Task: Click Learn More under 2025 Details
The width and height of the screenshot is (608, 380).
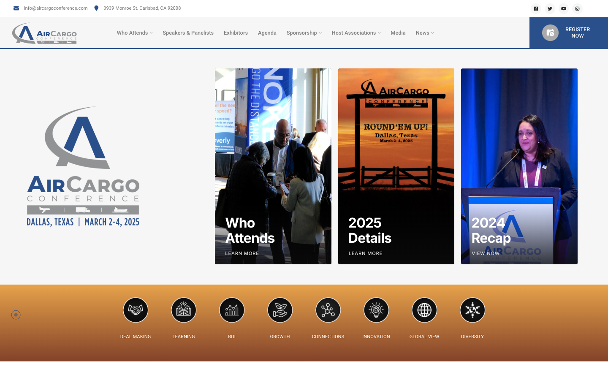Action: click(x=365, y=253)
